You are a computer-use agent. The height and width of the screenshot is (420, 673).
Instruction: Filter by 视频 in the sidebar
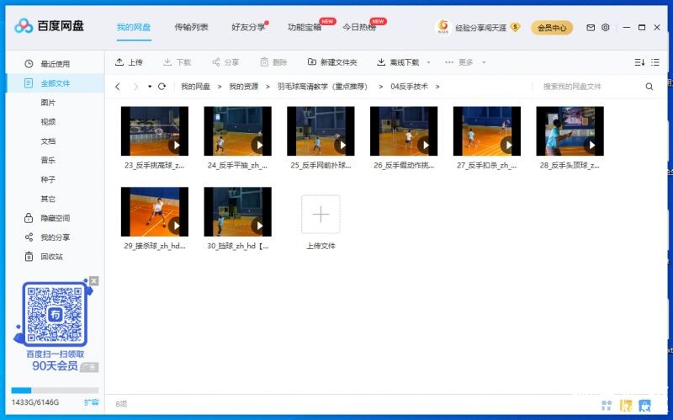click(48, 122)
